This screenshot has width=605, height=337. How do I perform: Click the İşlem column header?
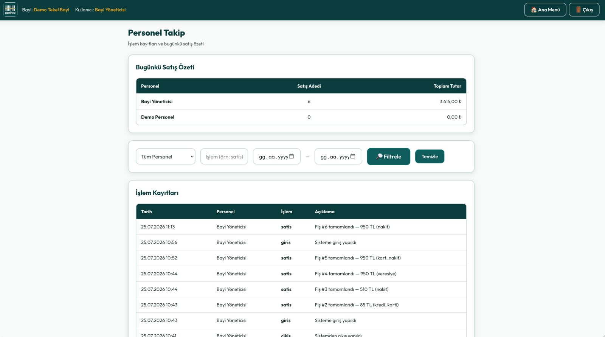(x=287, y=212)
